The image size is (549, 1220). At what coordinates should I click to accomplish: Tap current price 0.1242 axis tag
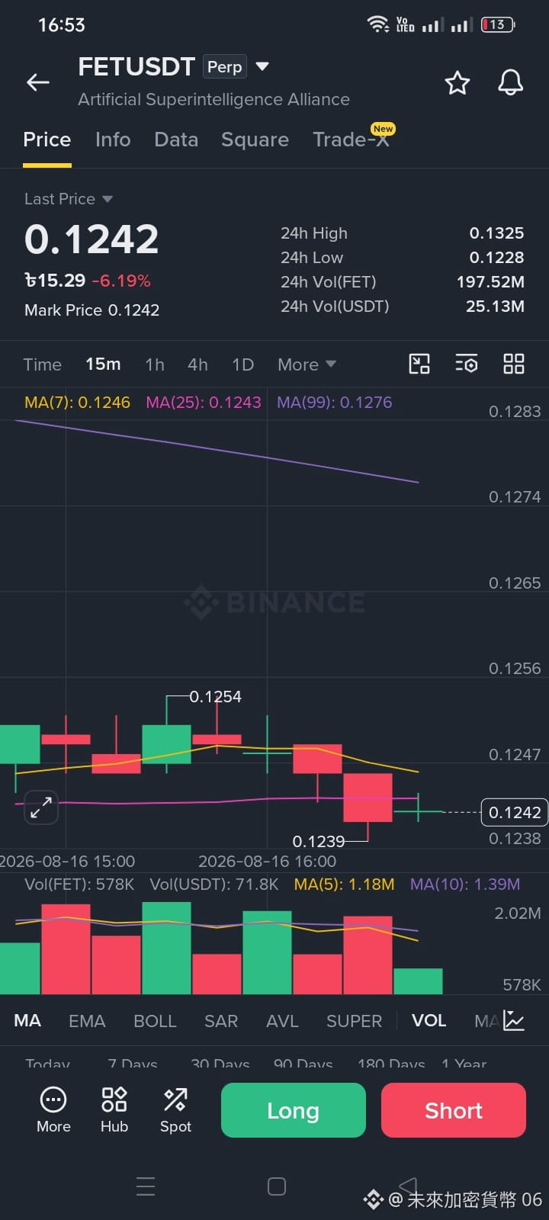click(x=515, y=813)
